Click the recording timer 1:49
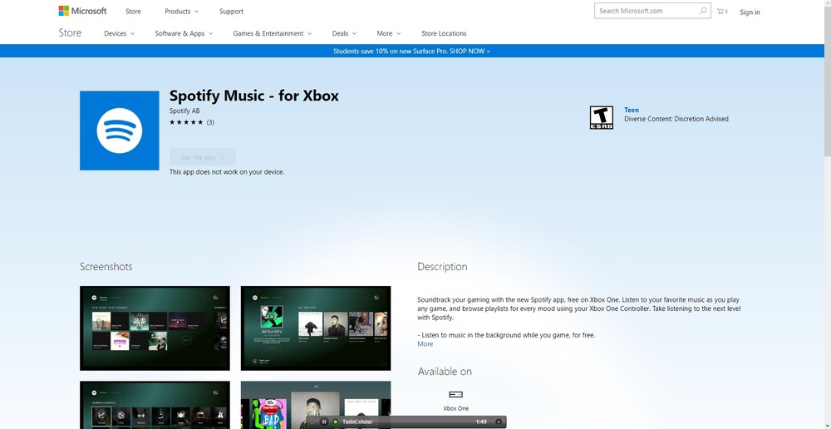 click(481, 422)
